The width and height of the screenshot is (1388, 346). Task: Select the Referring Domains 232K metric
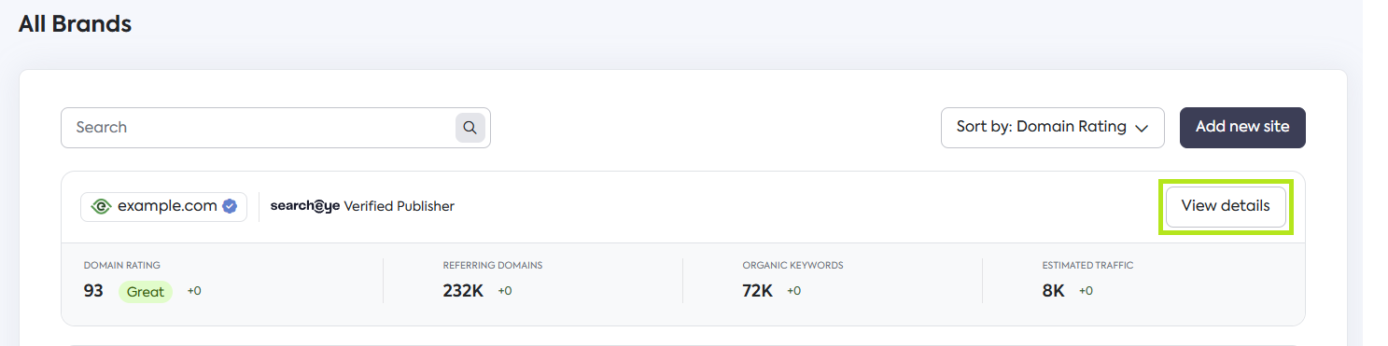(x=463, y=291)
